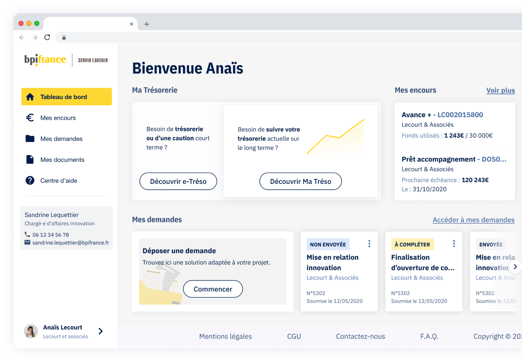
Task: Click due date 31/10/2020
Action: coord(430,189)
